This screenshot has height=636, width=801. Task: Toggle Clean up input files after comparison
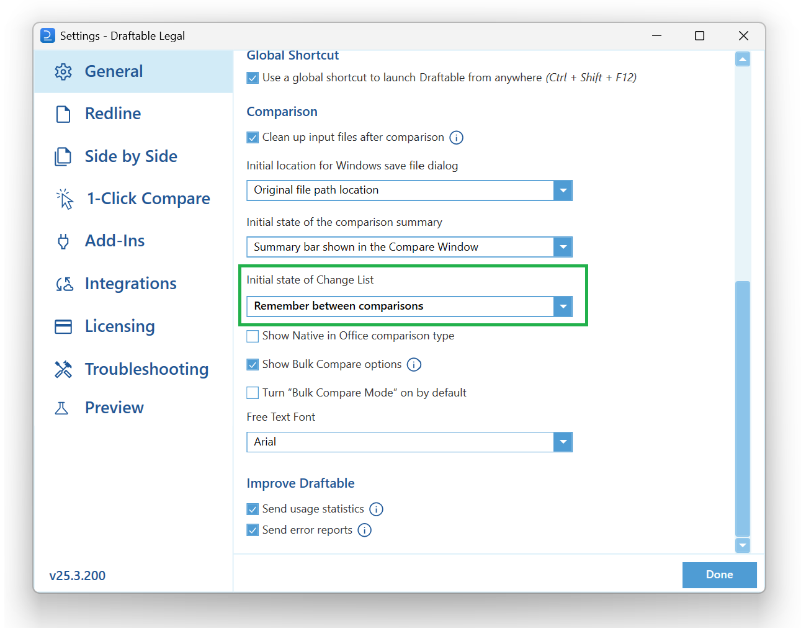point(253,138)
